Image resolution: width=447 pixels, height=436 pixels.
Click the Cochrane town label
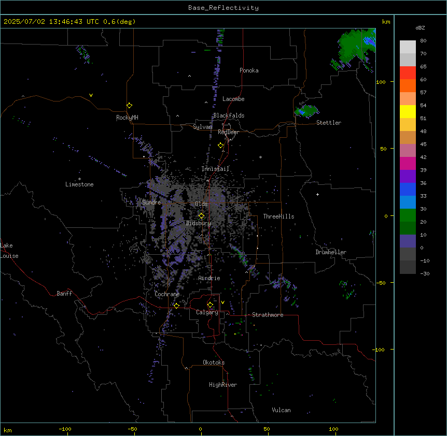(167, 294)
